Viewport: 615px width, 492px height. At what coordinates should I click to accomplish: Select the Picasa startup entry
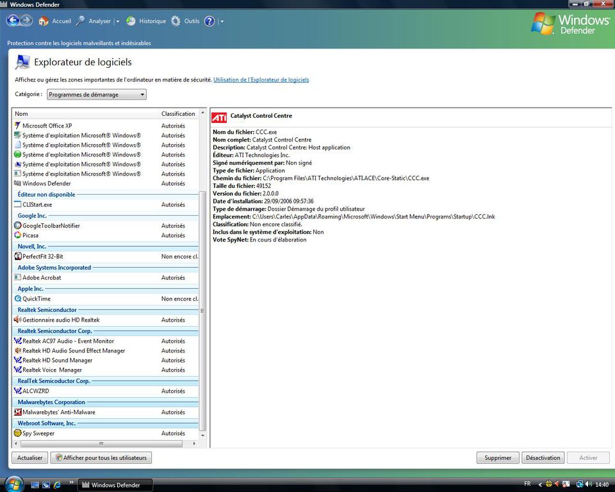31,235
